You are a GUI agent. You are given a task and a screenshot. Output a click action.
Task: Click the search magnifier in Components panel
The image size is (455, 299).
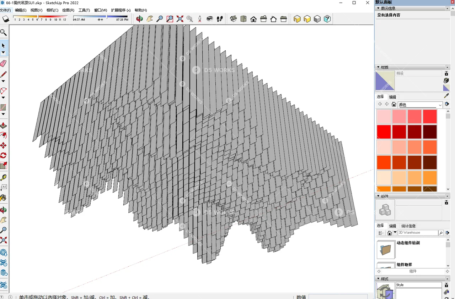click(x=441, y=233)
